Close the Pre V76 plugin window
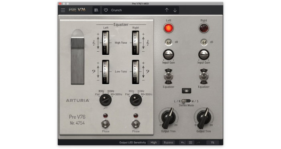Viewport: 281px width, 149px height. (x=60, y=4)
